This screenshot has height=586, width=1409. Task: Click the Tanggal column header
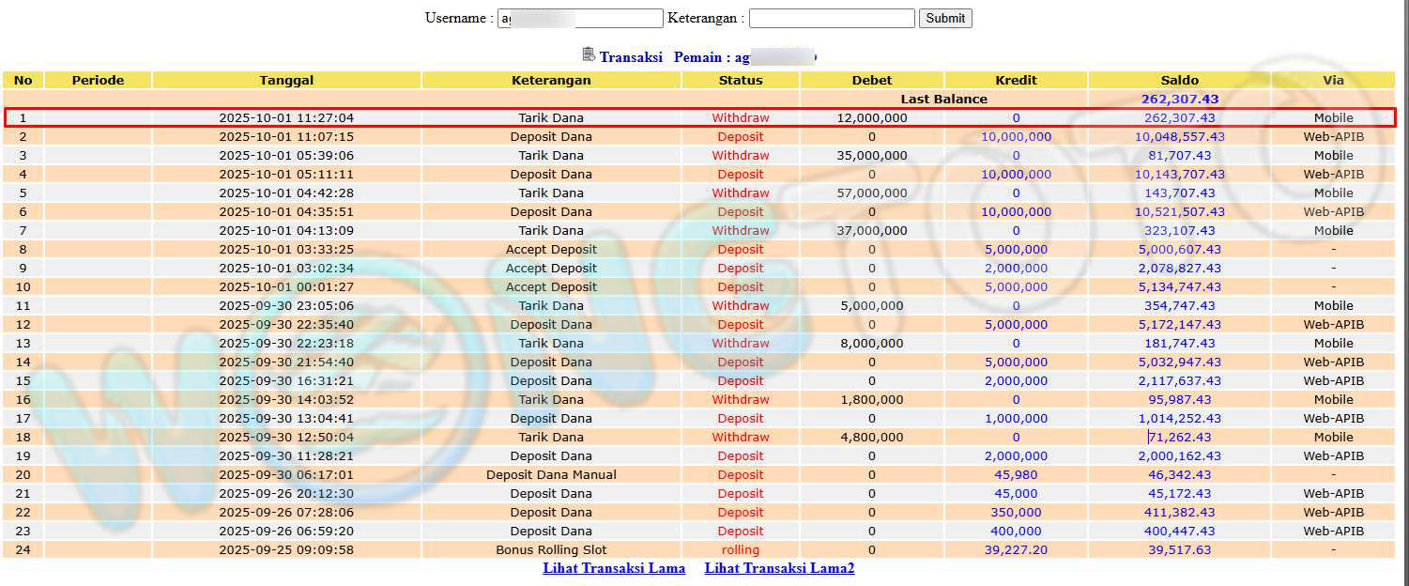(x=286, y=80)
